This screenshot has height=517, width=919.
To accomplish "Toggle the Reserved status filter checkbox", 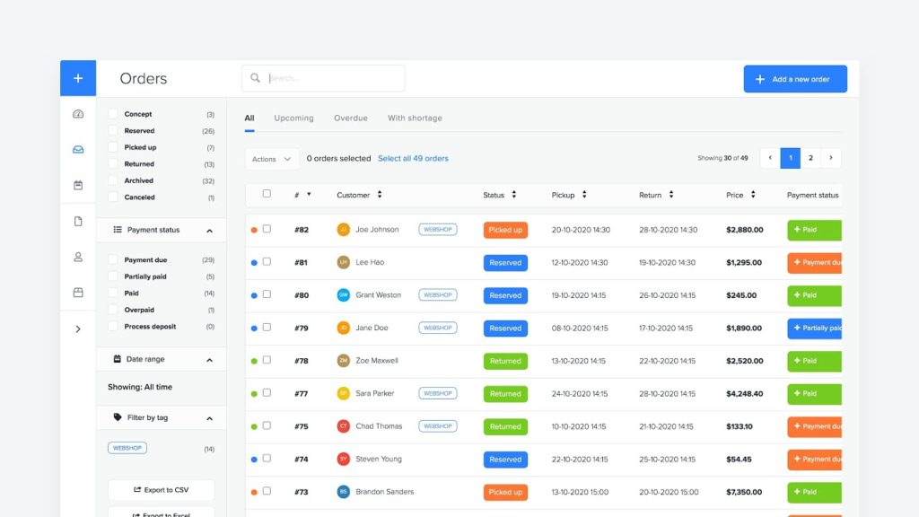I will click(x=113, y=131).
